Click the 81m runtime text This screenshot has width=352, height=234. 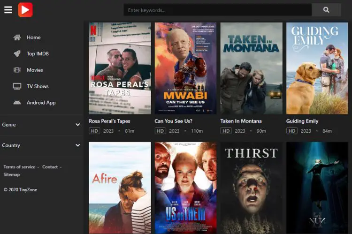[130, 131]
